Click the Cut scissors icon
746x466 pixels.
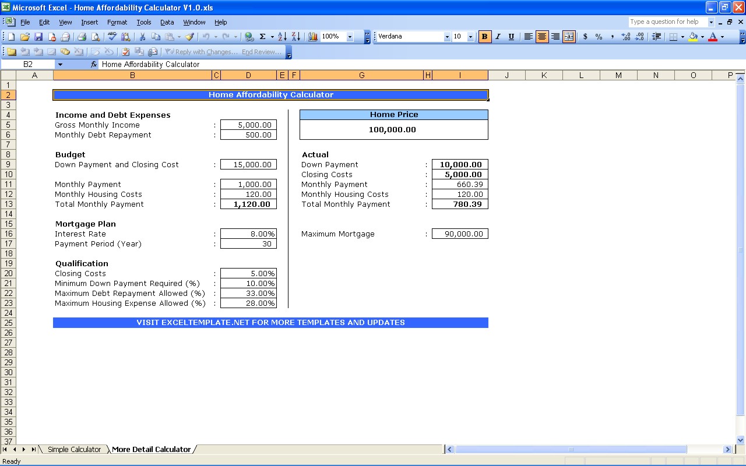(142, 37)
